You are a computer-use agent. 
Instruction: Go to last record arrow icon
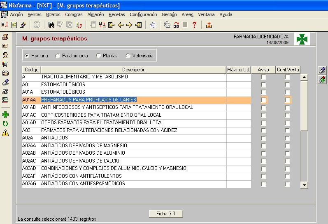138,25
